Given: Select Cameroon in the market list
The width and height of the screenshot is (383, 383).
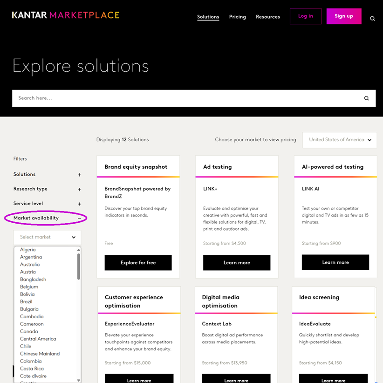Looking at the screenshot, I should tap(32, 324).
